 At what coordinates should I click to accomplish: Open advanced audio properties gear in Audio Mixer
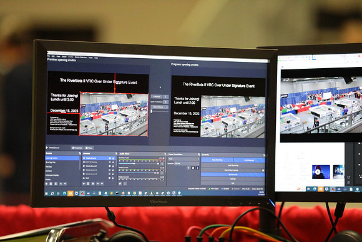(x=120, y=184)
